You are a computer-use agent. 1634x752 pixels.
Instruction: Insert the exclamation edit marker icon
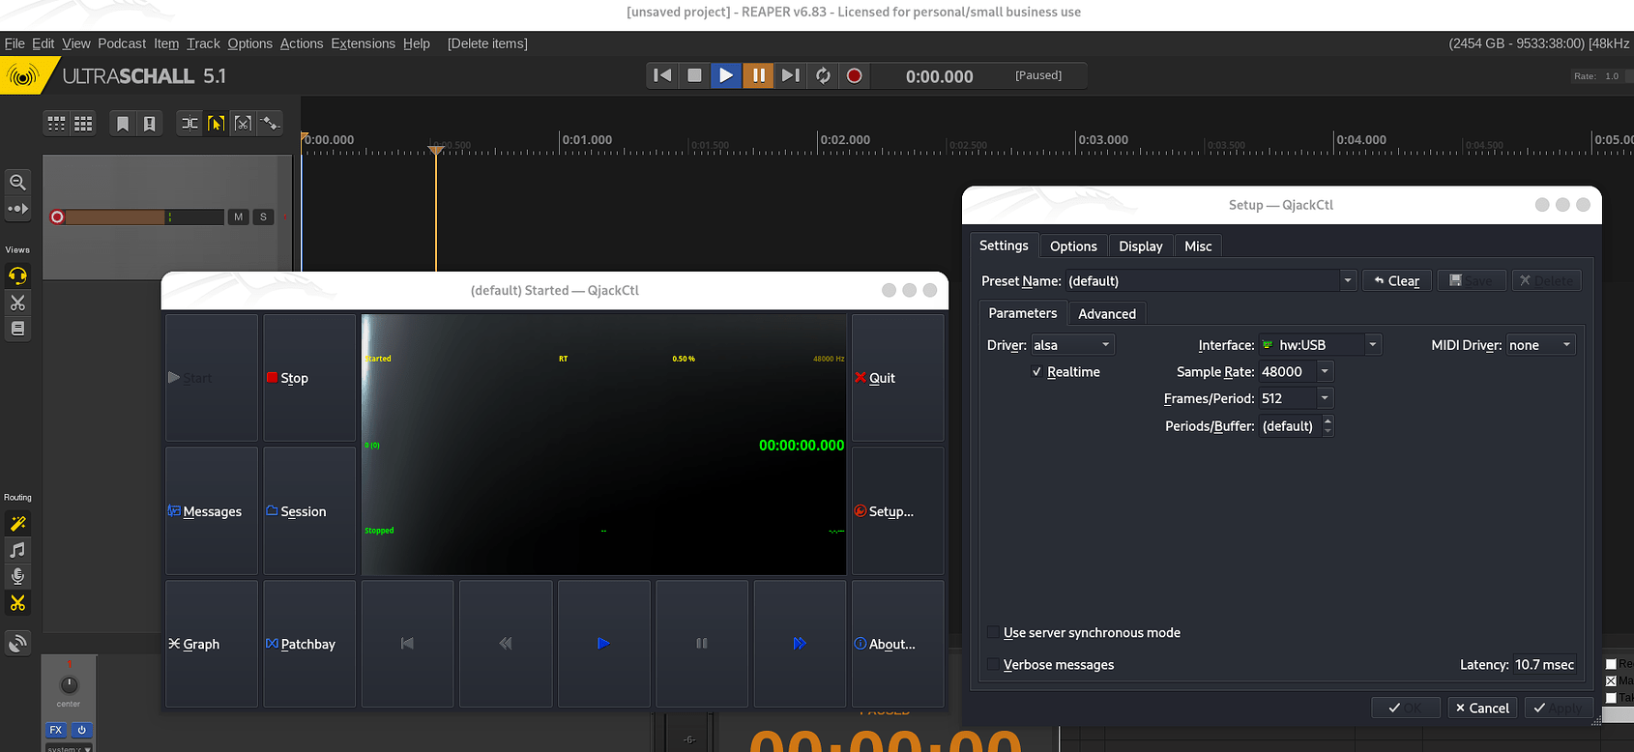point(149,123)
